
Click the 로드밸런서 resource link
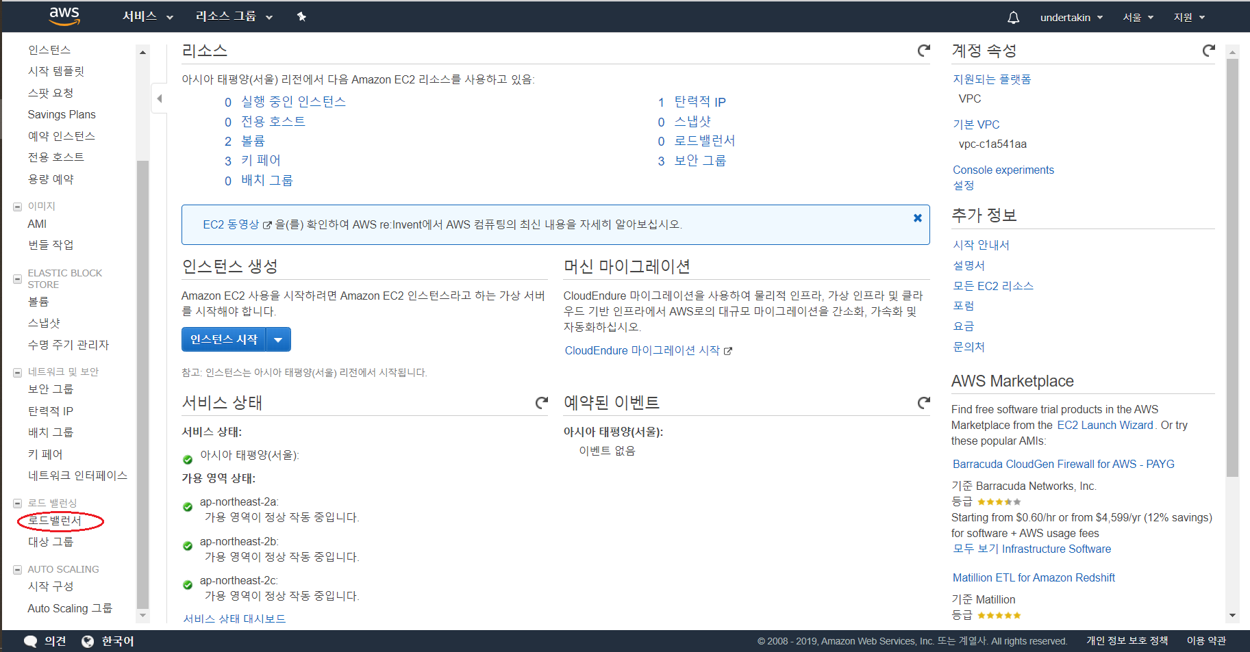click(x=705, y=141)
